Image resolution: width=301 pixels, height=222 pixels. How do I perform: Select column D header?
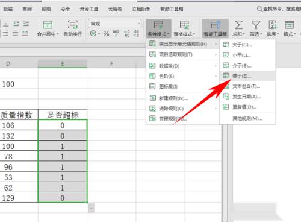pos(19,64)
